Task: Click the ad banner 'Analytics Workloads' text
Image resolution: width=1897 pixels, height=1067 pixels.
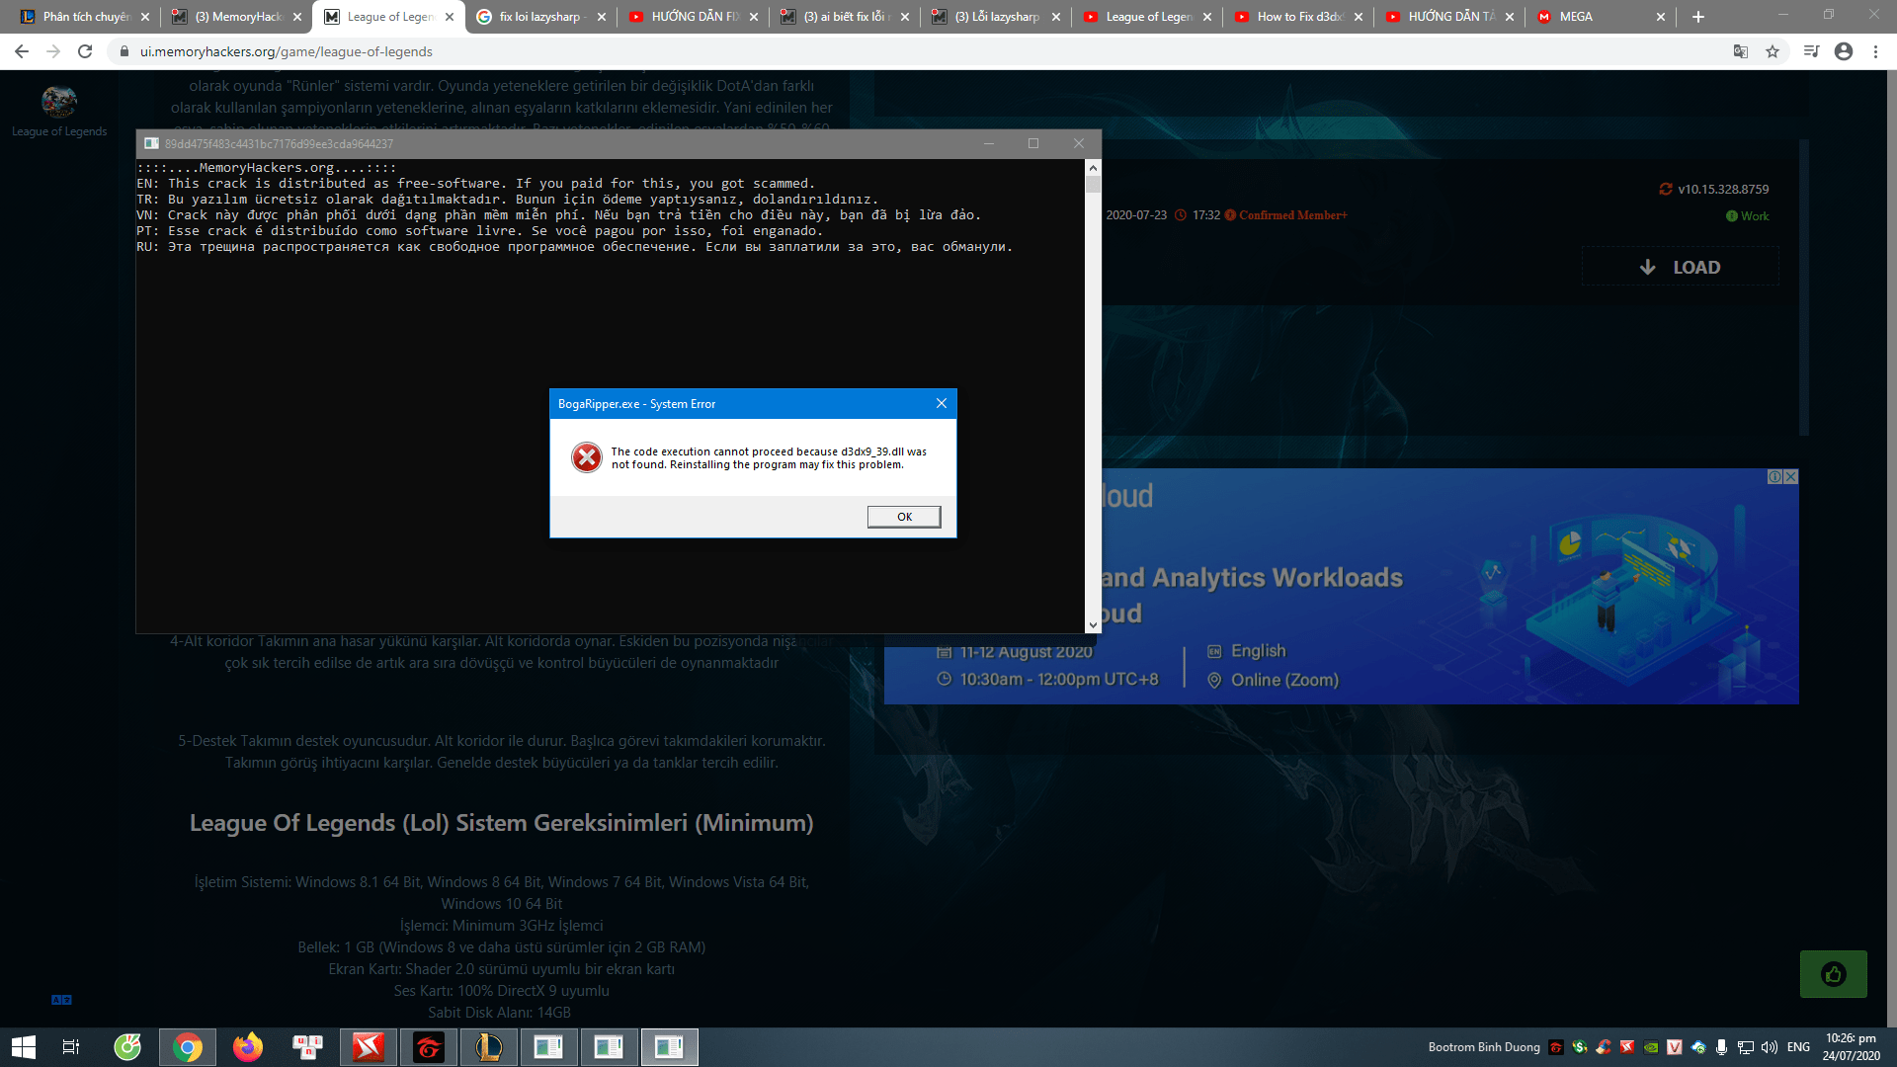Action: [x=1278, y=577]
